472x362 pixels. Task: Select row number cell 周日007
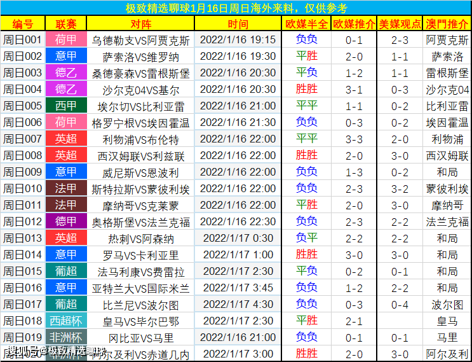(22, 139)
